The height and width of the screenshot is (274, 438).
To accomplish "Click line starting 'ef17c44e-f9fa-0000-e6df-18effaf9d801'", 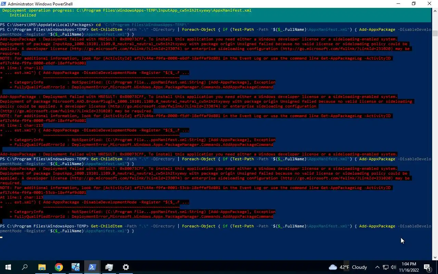I will coord(43,63).
